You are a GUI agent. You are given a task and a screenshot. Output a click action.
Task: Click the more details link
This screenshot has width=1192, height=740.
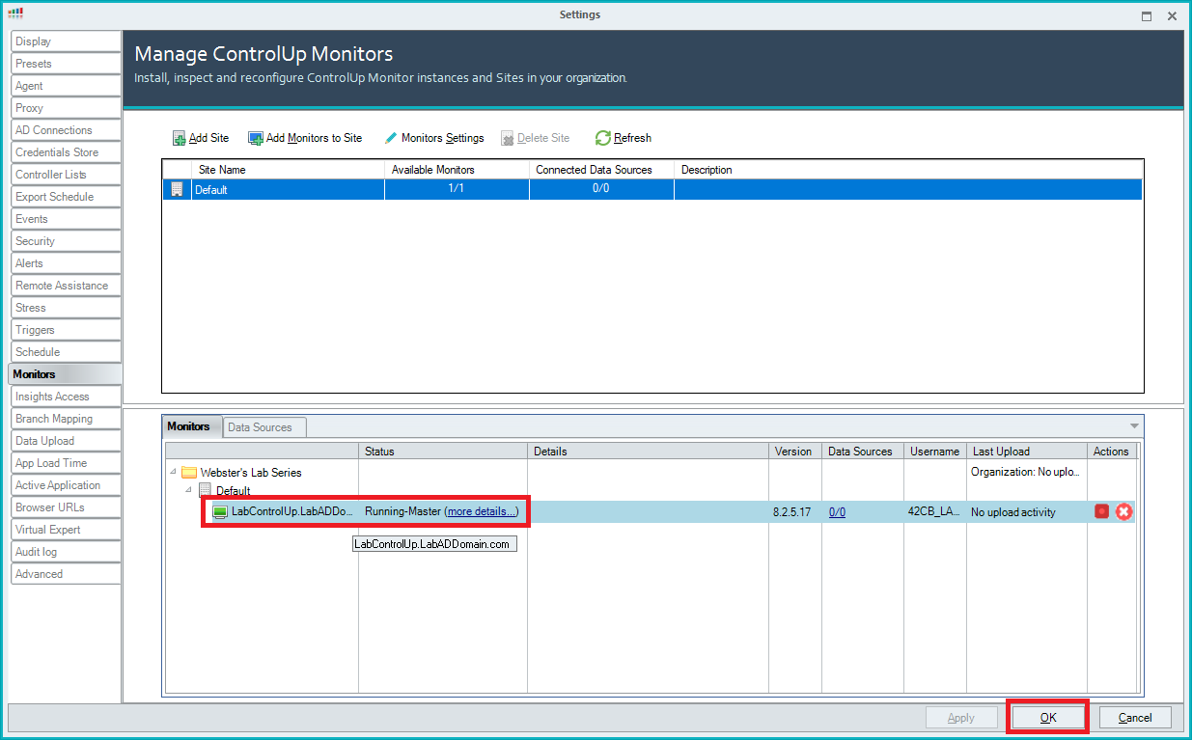point(482,511)
